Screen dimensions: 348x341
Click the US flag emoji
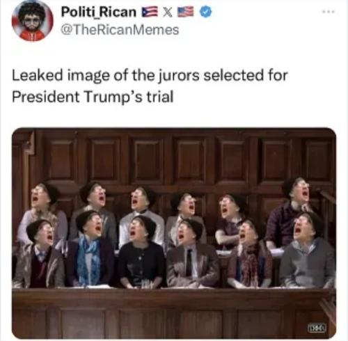(x=185, y=12)
